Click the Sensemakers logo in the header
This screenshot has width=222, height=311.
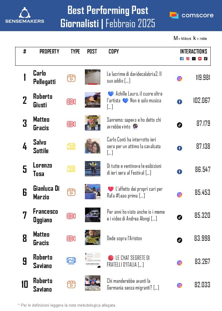pos(25,15)
